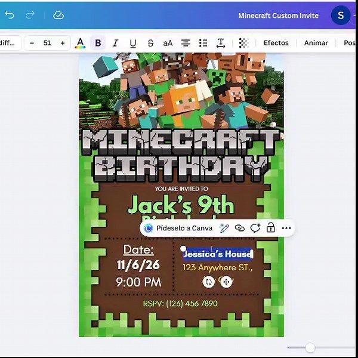The height and width of the screenshot is (358, 358).
Task: Toggle uppercase aA text case
Action: point(168,43)
